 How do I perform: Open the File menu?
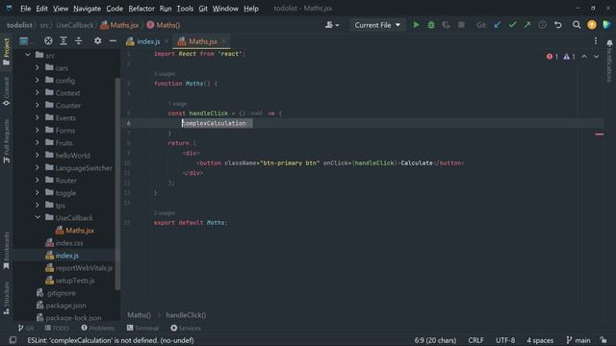(26, 9)
